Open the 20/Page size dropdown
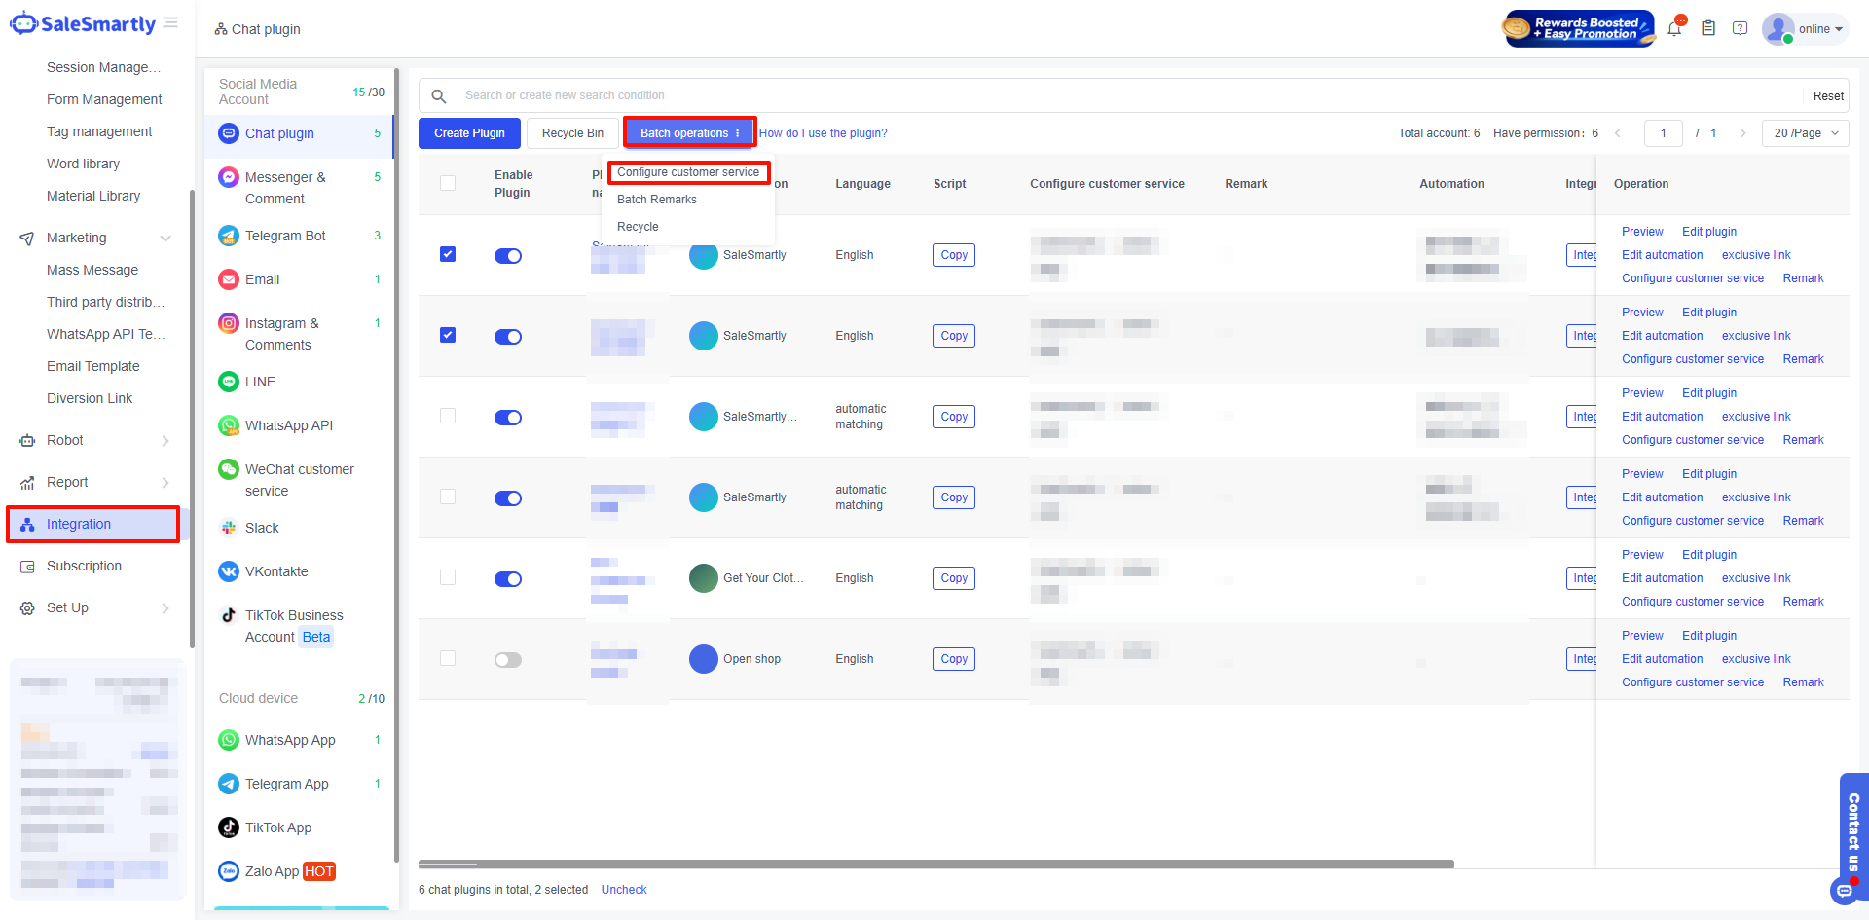The height and width of the screenshot is (920, 1869). (1805, 133)
